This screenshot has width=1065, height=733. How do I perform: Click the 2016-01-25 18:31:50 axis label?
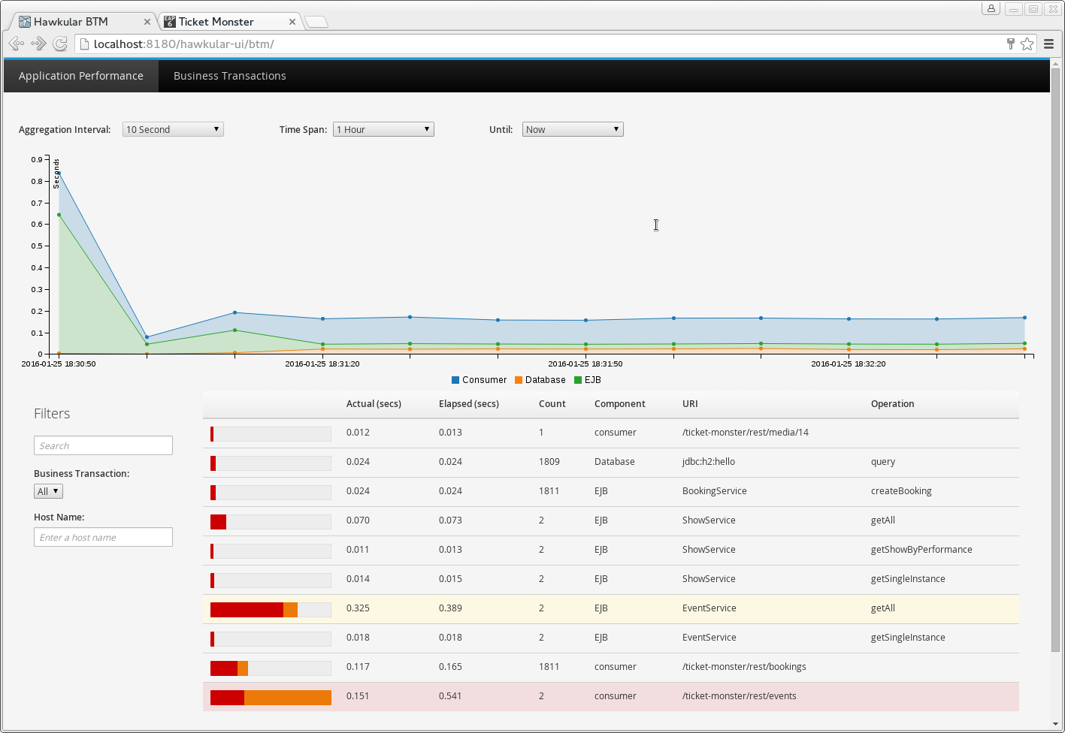(x=585, y=363)
